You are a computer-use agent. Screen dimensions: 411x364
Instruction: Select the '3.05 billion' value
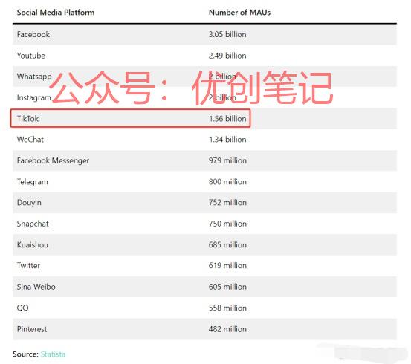[x=227, y=34]
